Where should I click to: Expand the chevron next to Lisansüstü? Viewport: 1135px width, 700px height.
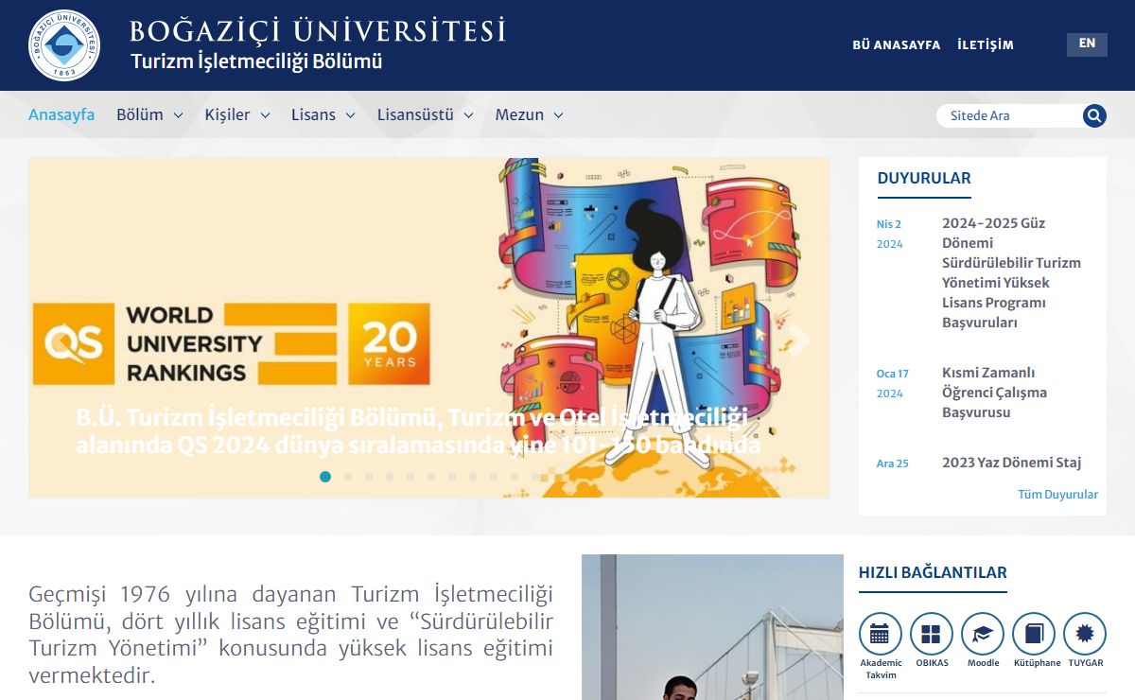(468, 115)
